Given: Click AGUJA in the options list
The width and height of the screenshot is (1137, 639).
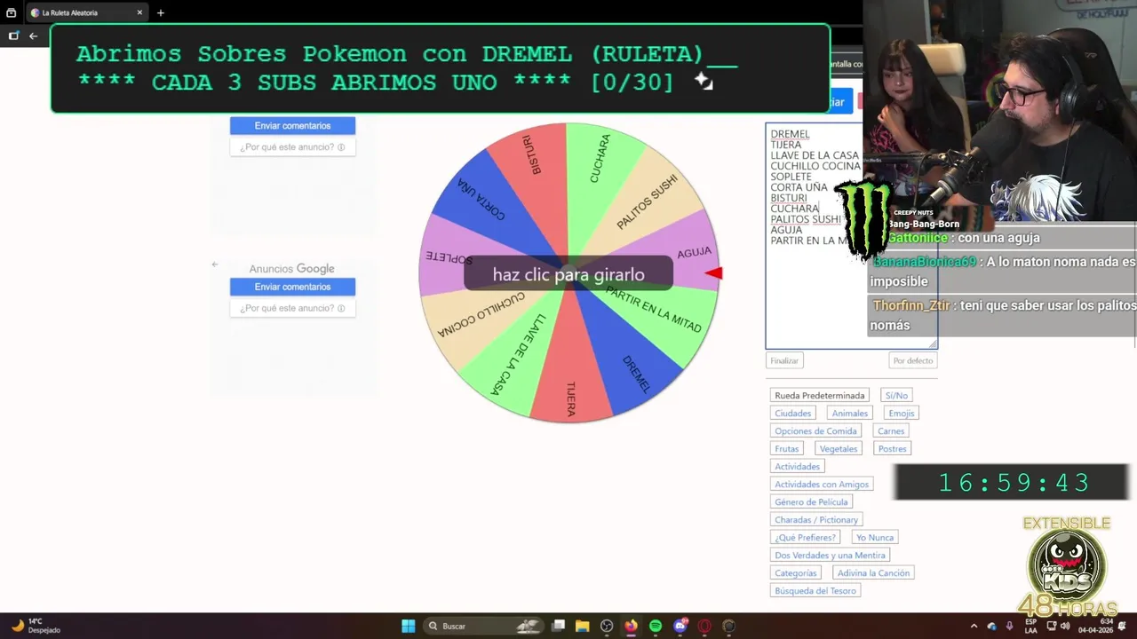Looking at the screenshot, I should pyautogui.click(x=786, y=230).
